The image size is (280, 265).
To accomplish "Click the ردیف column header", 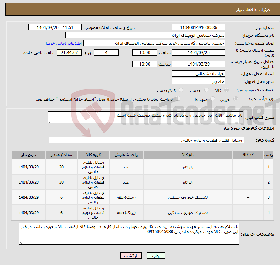I will coord(269,155).
